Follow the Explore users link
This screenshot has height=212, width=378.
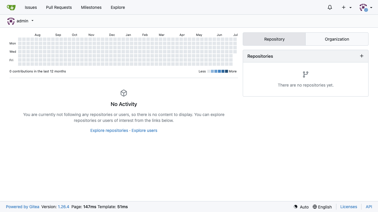point(144,130)
